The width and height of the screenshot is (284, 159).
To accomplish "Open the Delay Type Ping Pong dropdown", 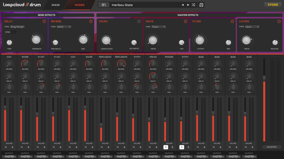I will [17, 27].
